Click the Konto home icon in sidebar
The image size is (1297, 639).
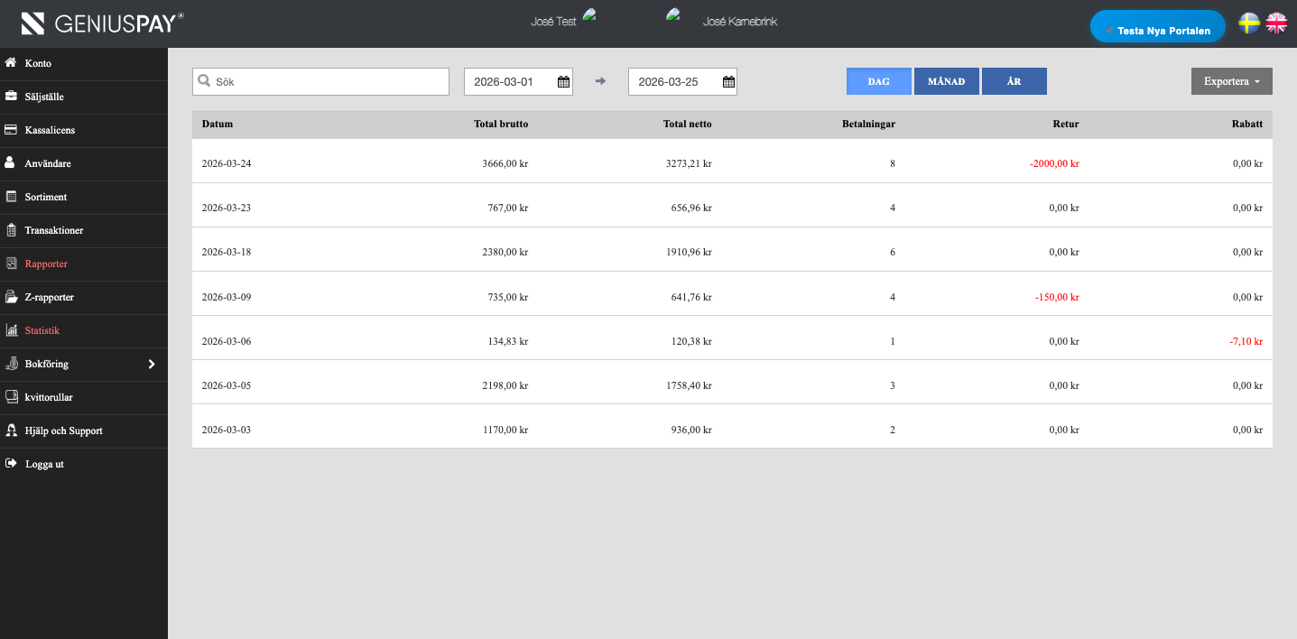pyautogui.click(x=11, y=63)
